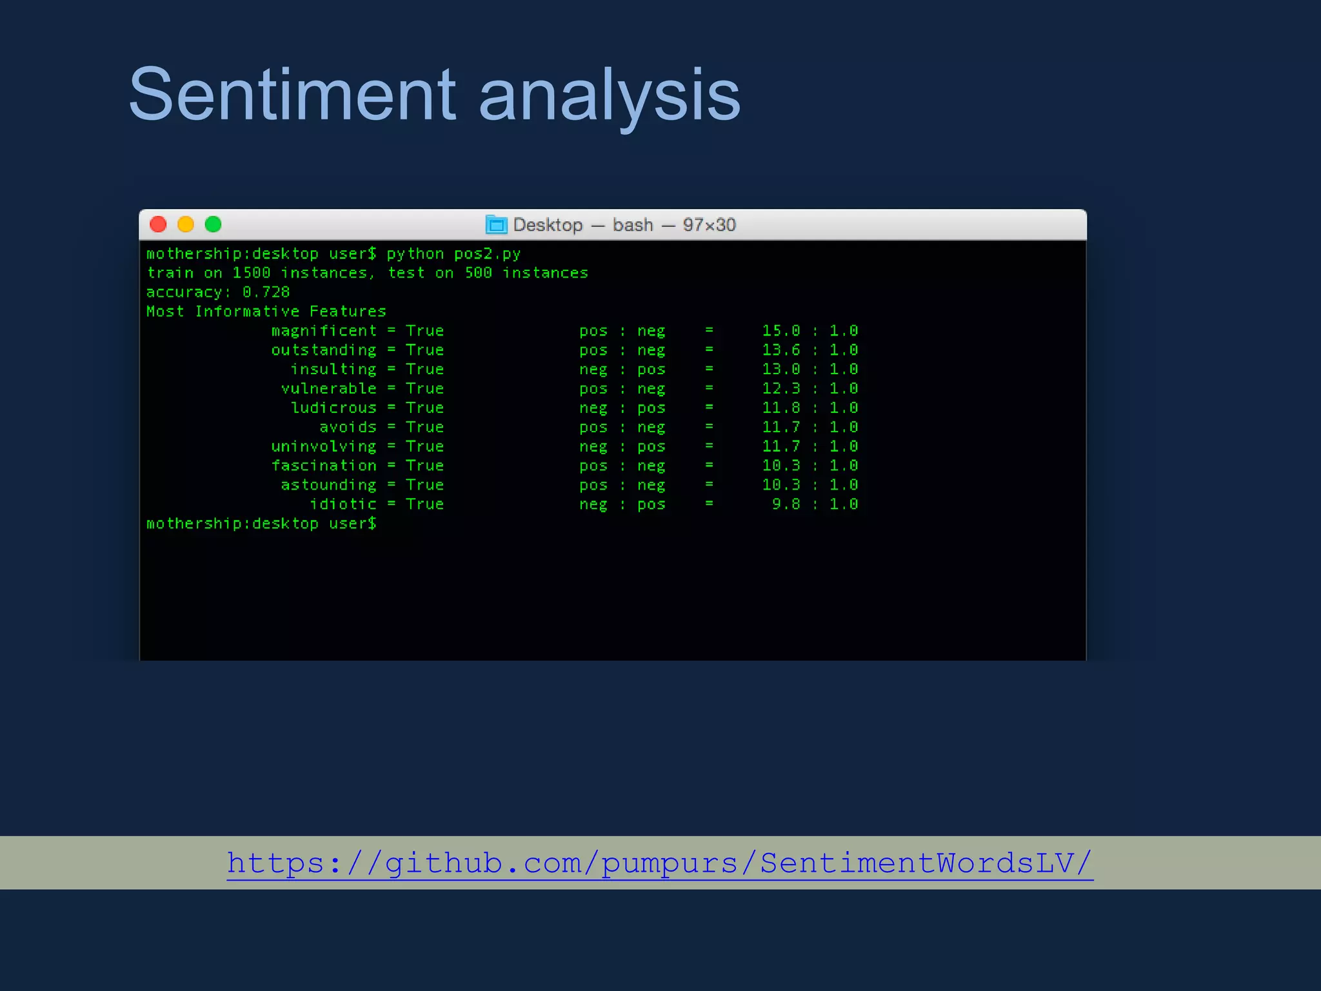Click the 'ludicrous' feature entry
1321x991 pixels.
(x=333, y=408)
